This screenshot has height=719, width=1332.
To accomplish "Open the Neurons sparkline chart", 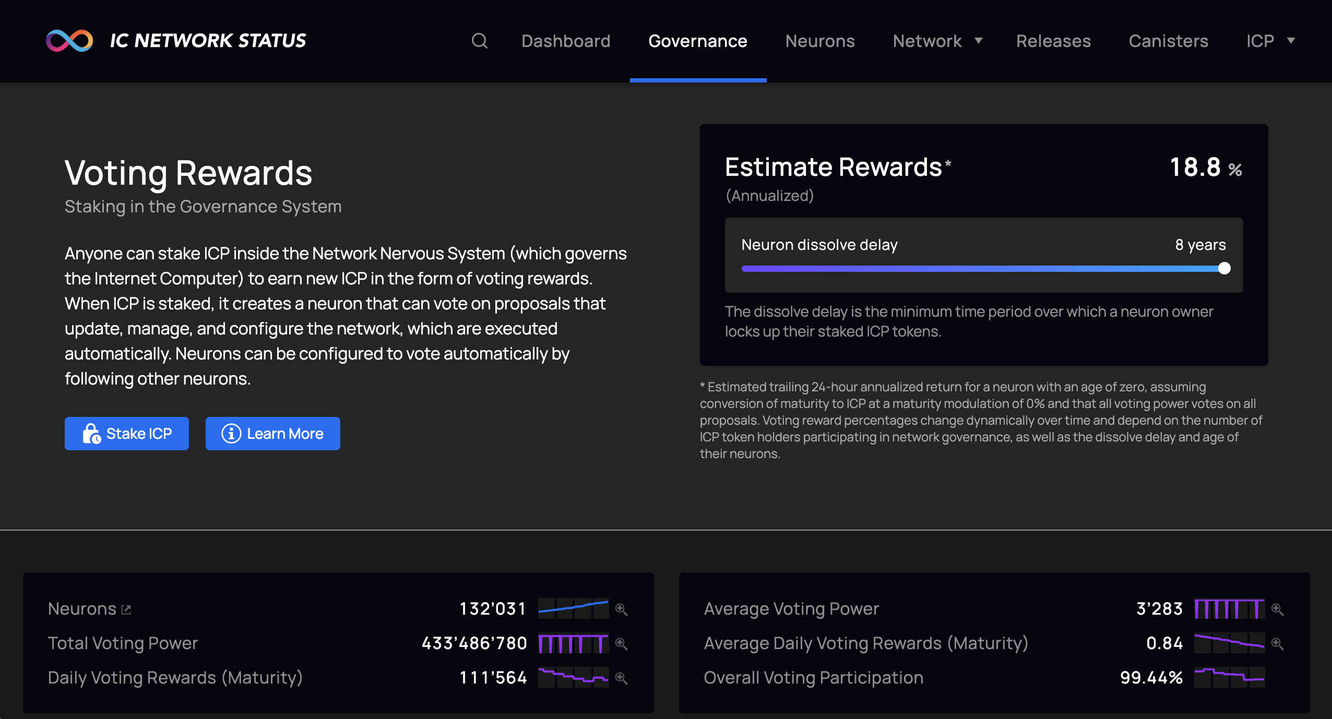I will click(x=573, y=608).
